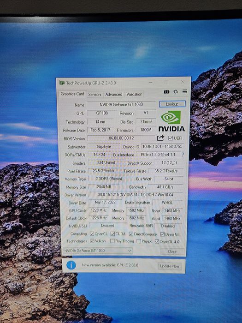Click the NVIDIA SLI Disabled field
The height and width of the screenshot is (323, 242).
(x=107, y=226)
